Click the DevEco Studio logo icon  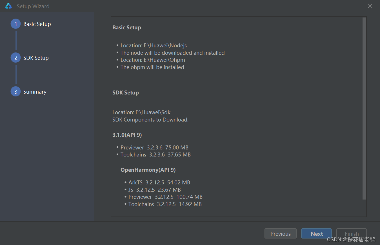(x=8, y=6)
